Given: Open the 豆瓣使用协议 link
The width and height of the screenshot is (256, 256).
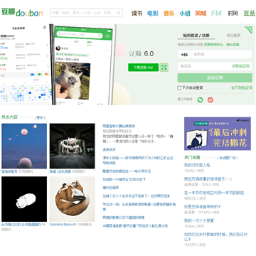Looking at the screenshot, I should pos(214,45).
